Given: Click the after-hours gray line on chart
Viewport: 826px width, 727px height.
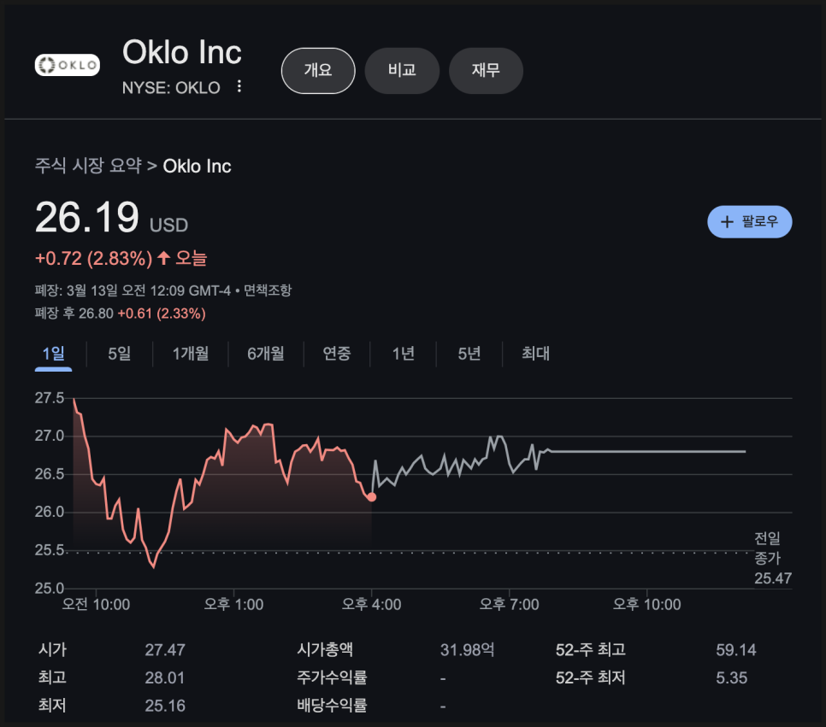Looking at the screenshot, I should tap(647, 452).
